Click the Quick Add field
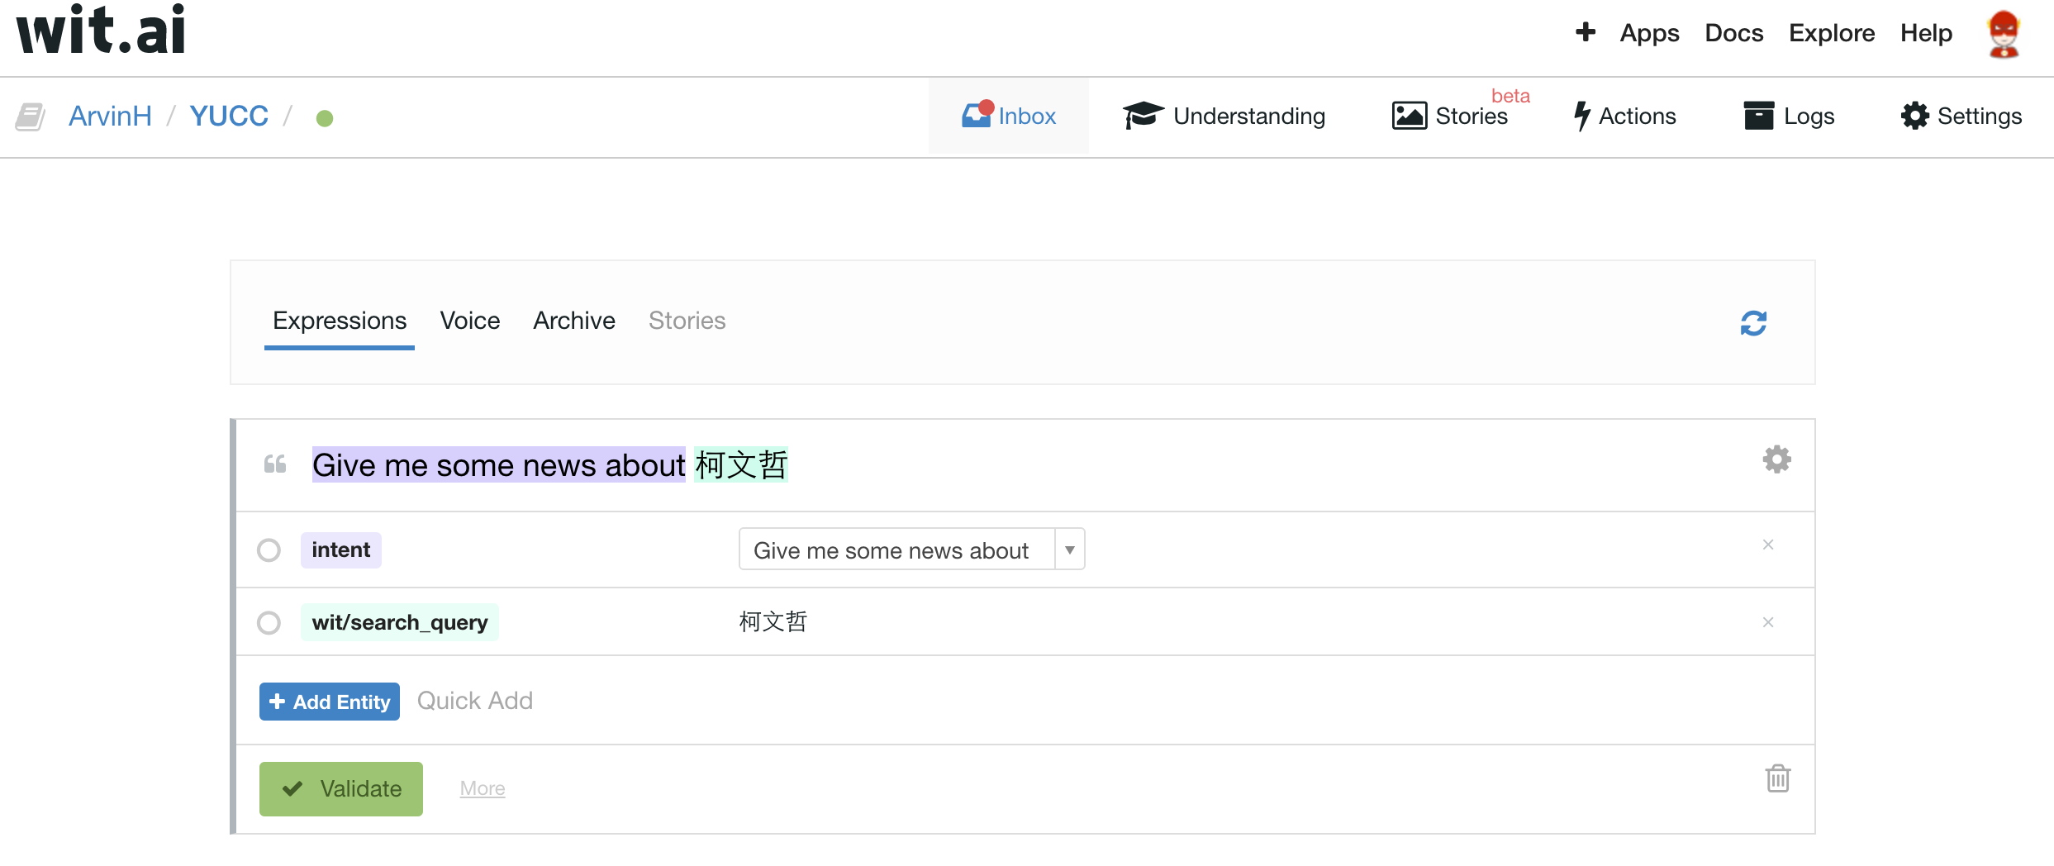2054x866 pixels. tap(475, 701)
